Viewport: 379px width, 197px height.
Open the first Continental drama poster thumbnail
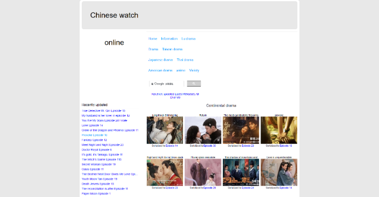(x=165, y=130)
